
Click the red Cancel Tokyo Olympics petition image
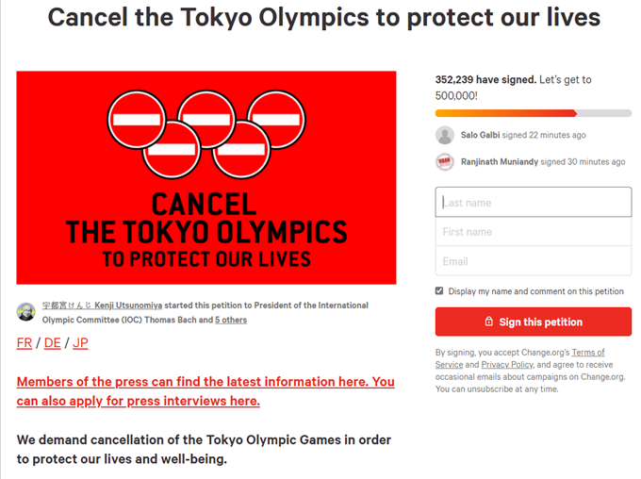[x=206, y=177]
